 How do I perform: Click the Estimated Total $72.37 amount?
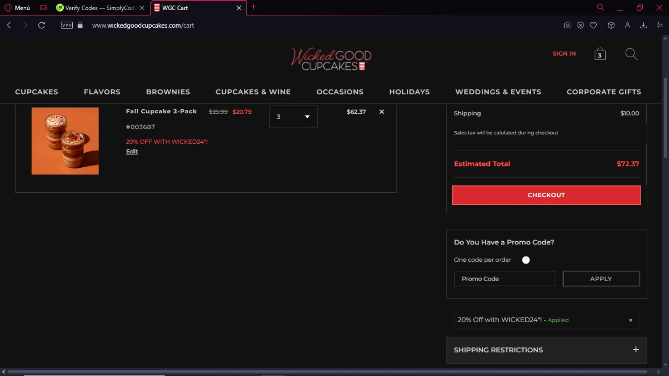(x=628, y=164)
